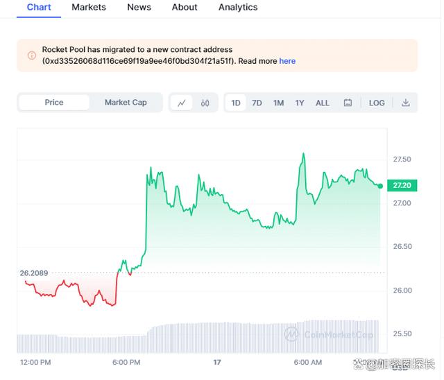Click the 26.50 y-axis label
444x380 pixels.
tap(402, 246)
